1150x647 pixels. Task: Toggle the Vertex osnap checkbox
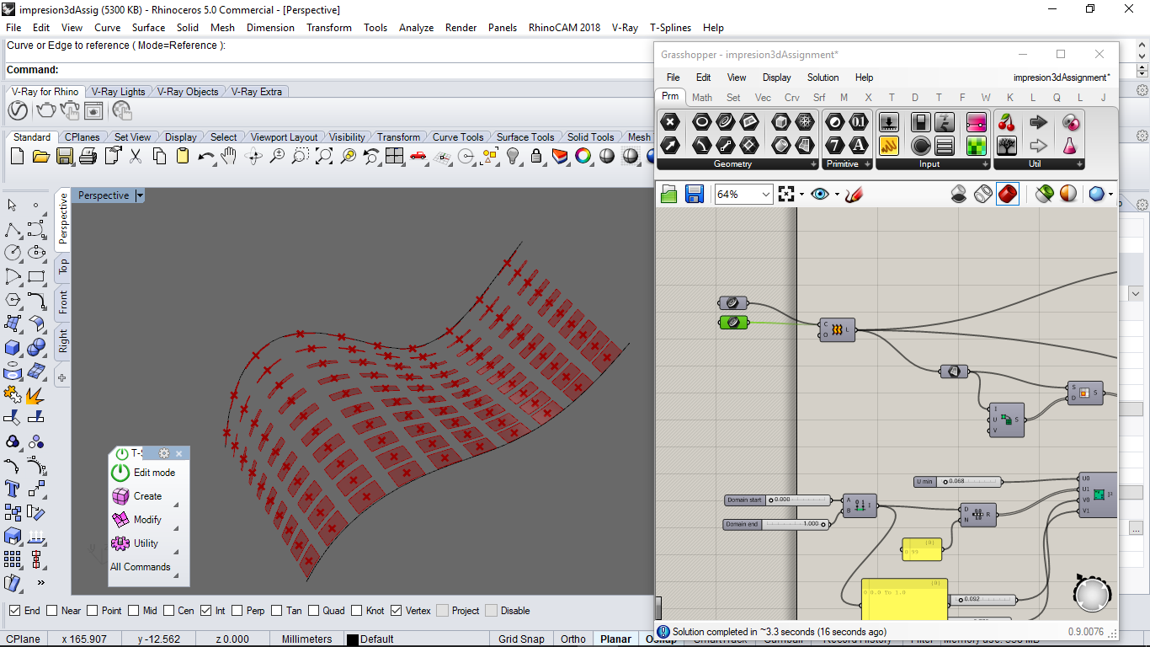pyautogui.click(x=396, y=611)
